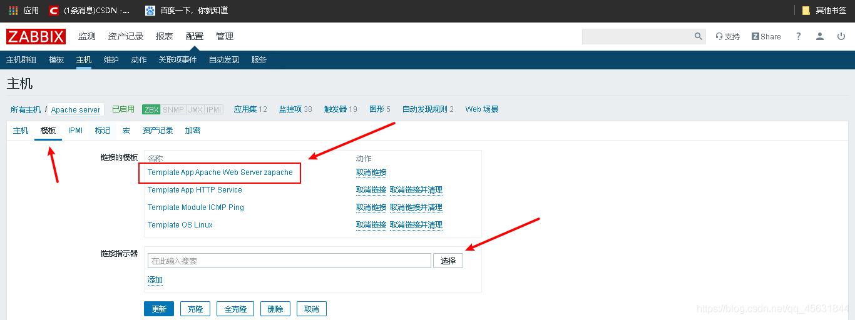Viewport: 855px width, 320px height.
Task: Go to the 主机 submenu in blue bar
Action: tap(84, 60)
